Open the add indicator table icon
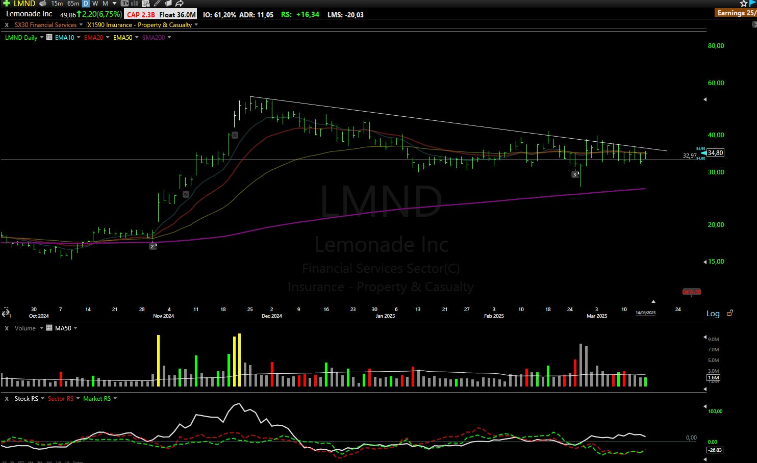757x463 pixels. (x=146, y=3)
